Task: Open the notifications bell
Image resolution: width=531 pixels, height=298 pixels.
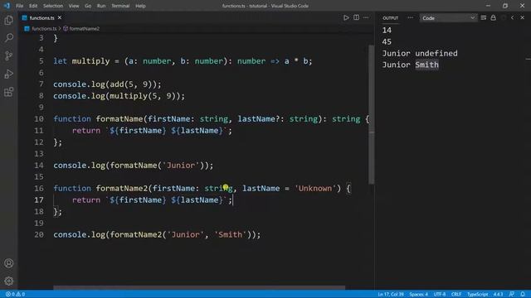Action: 523,295
